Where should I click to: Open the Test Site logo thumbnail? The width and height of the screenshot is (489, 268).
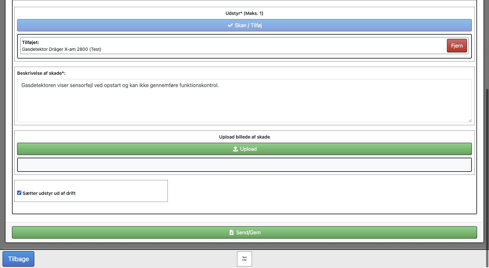coord(244,259)
